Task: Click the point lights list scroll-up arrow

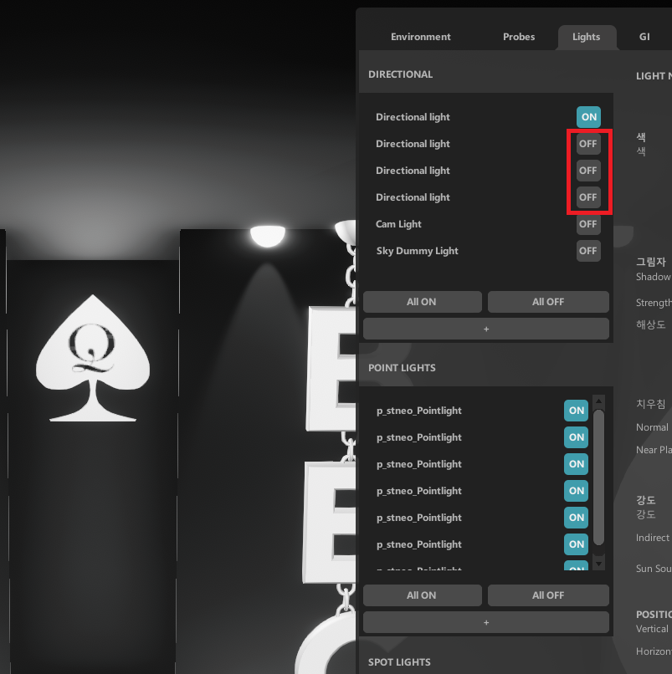Action: [x=598, y=401]
